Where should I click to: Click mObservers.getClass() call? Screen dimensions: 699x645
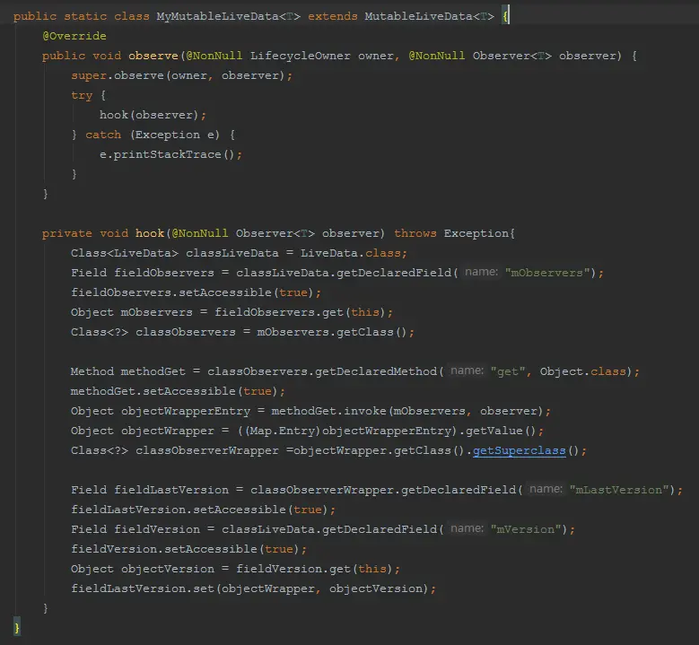click(332, 332)
